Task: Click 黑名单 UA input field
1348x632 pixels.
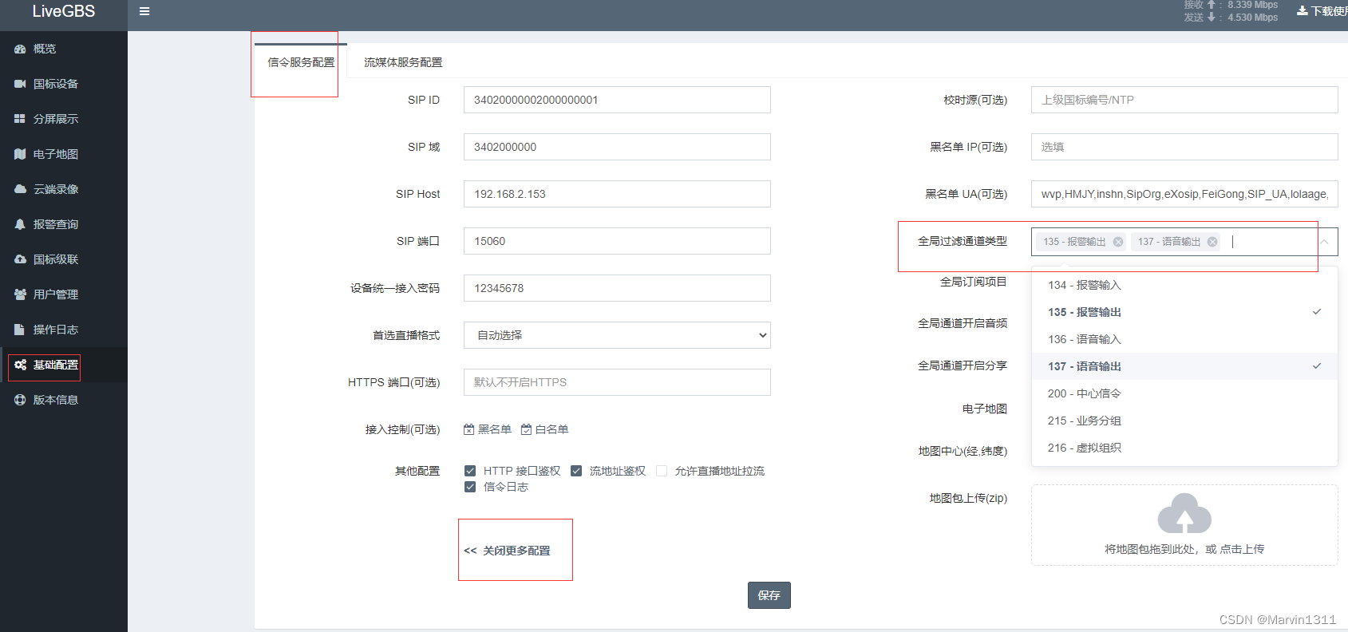Action: 1184,194
